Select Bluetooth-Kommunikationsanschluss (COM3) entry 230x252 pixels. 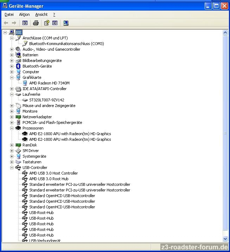tap(66, 44)
